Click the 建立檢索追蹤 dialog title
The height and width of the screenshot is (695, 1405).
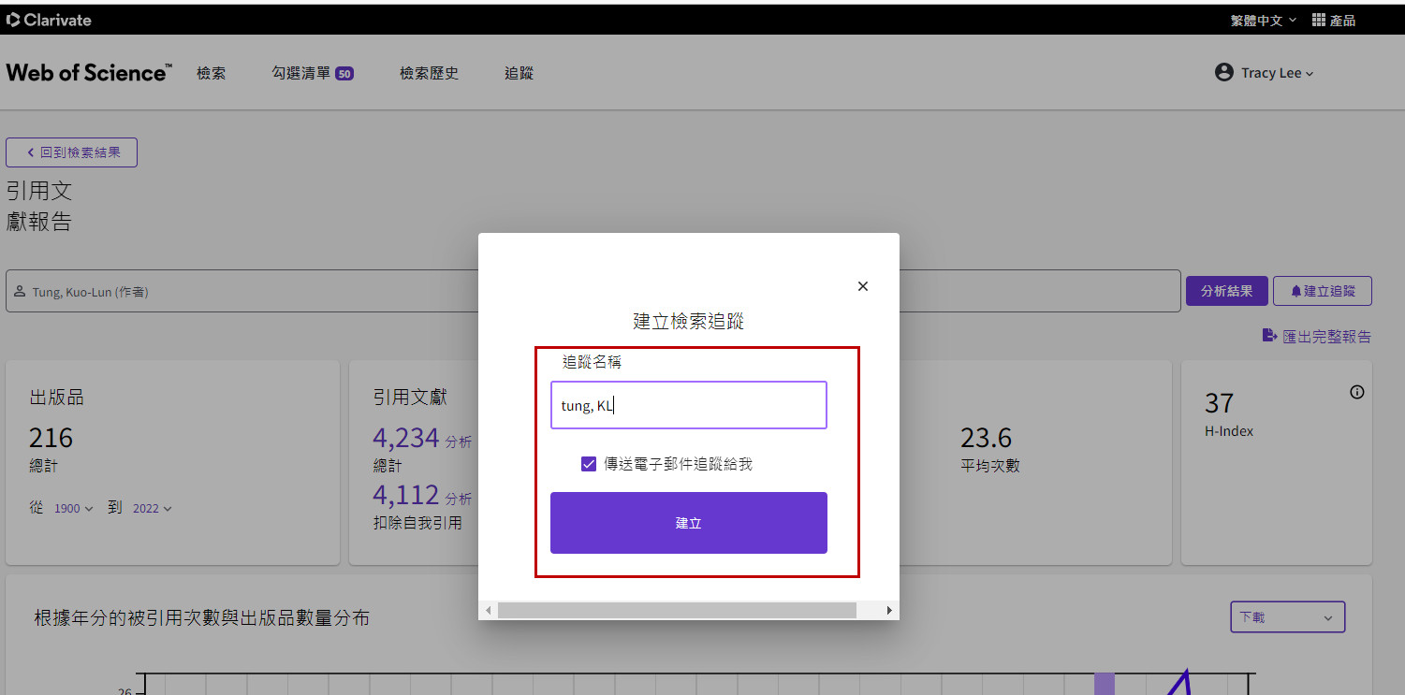pos(688,322)
